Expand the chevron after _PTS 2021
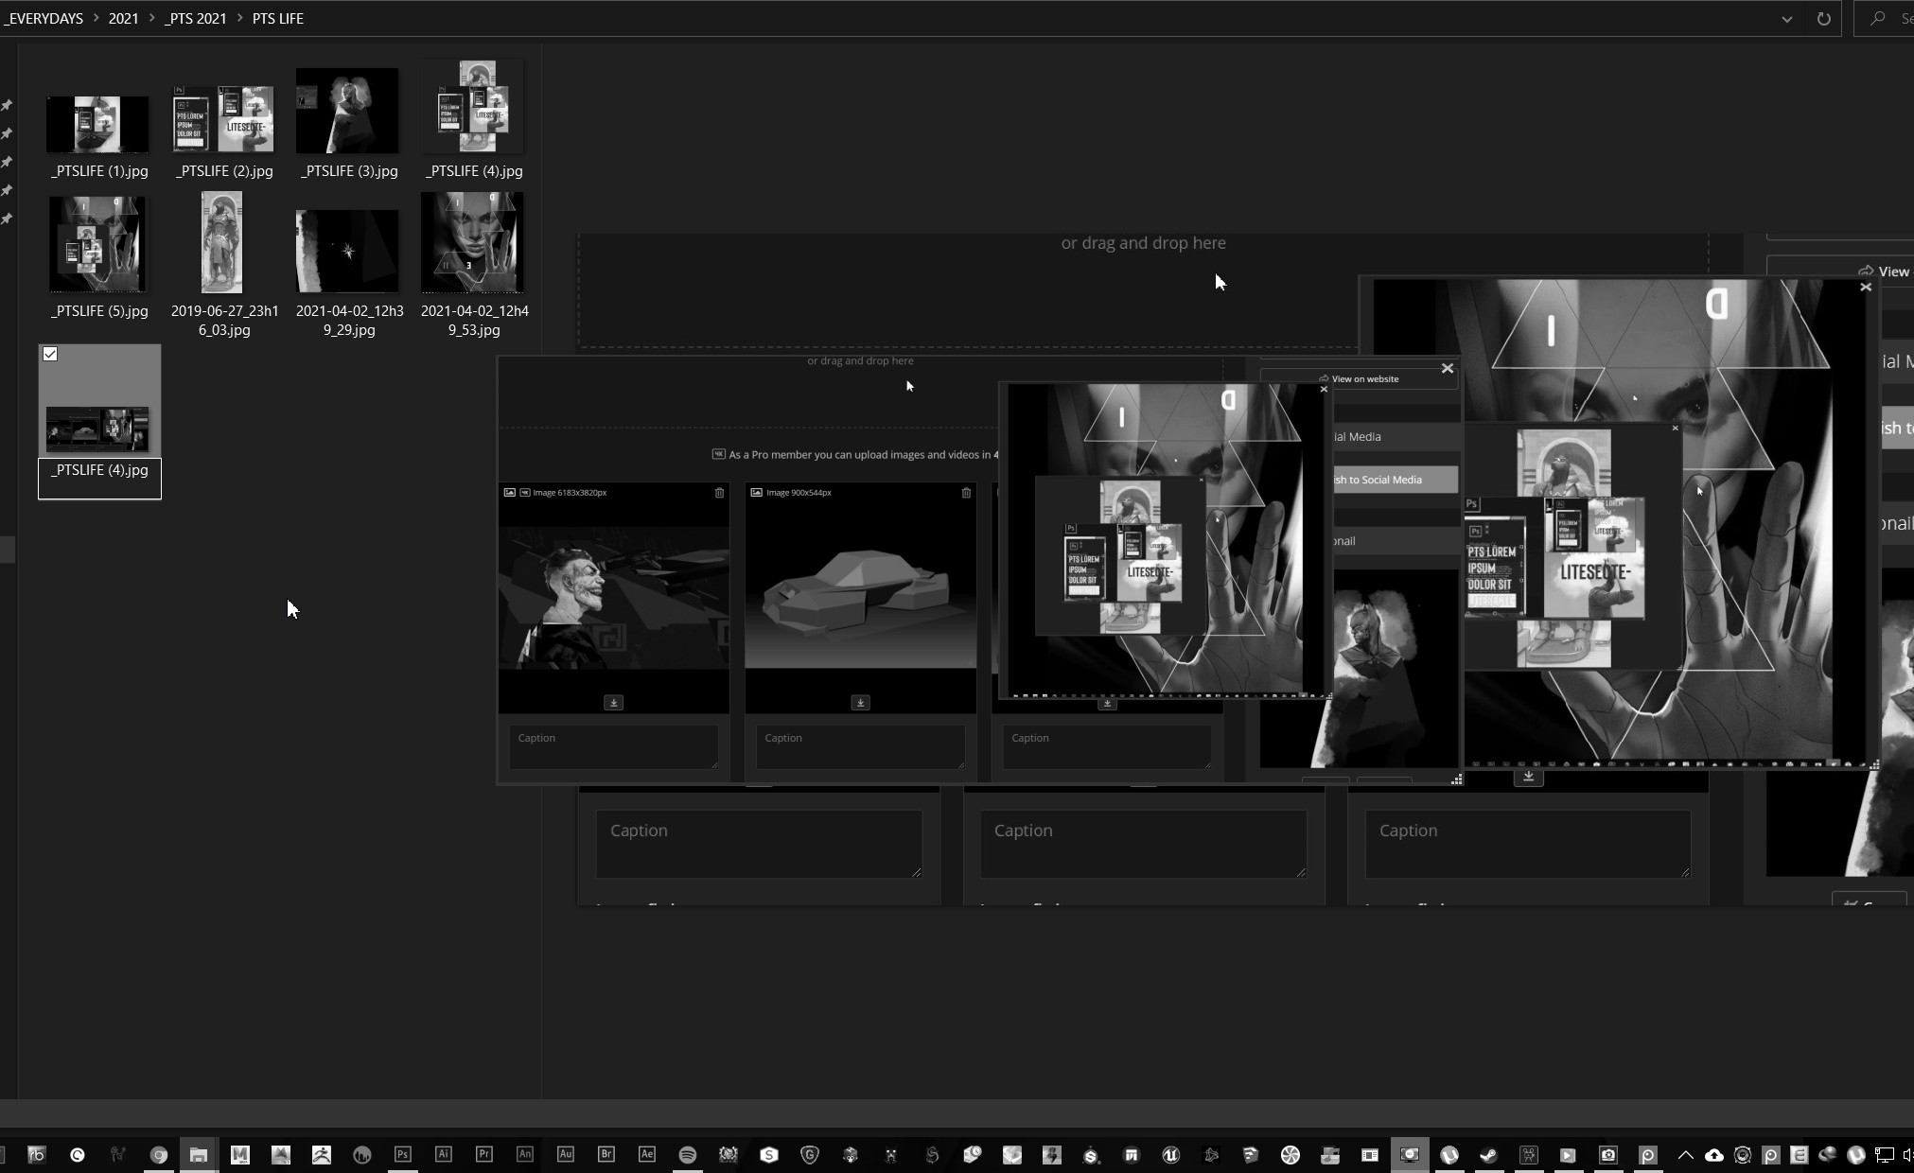The image size is (1914, 1173). (x=239, y=18)
